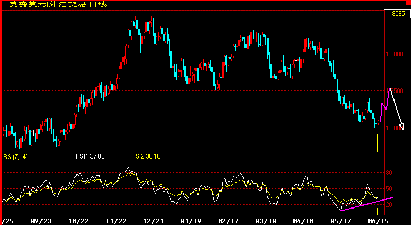Click the 05/17 date label
This screenshot has width=411, height=225.
coord(341,221)
